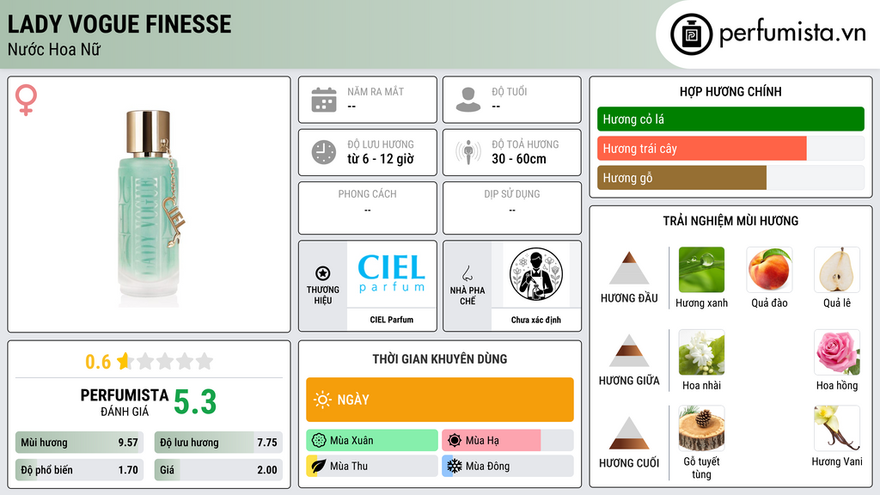Open the Quả đào peach note image

point(769,270)
